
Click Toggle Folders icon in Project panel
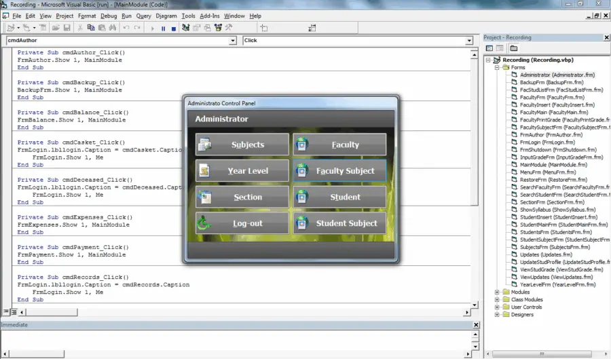pos(514,48)
